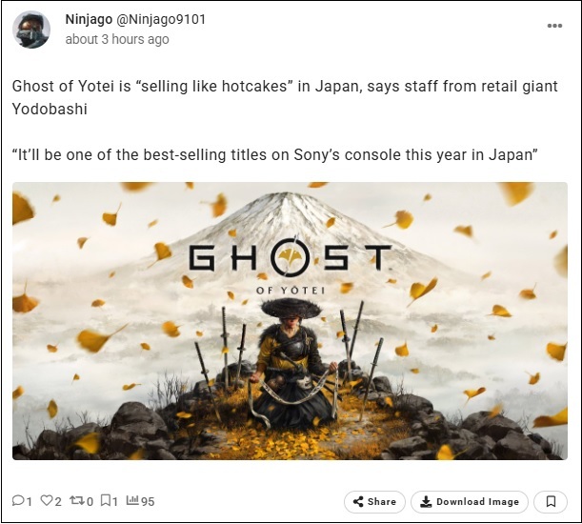Viewport: 582px width, 524px height.
Task: Click the Share button
Action: (x=374, y=502)
